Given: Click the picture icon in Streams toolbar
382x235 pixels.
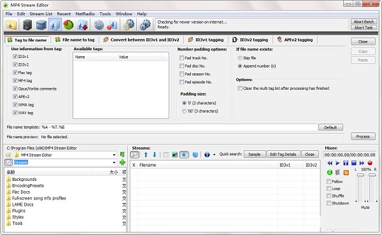Looking at the screenshot, I should click(174, 155).
